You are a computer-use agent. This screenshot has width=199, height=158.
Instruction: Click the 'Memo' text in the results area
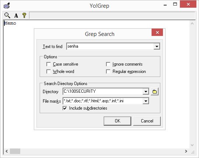tap(10, 23)
